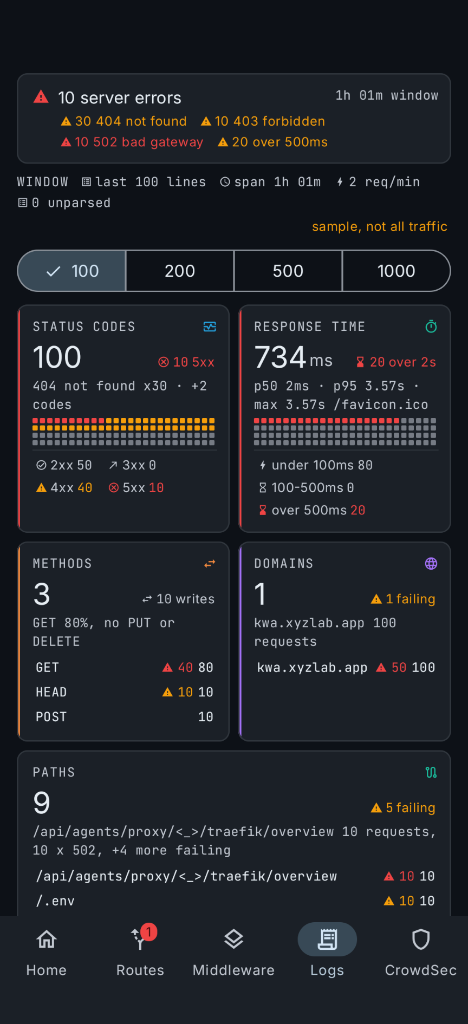Open the Middleware tab label
The image size is (468, 1024).
(x=233, y=970)
